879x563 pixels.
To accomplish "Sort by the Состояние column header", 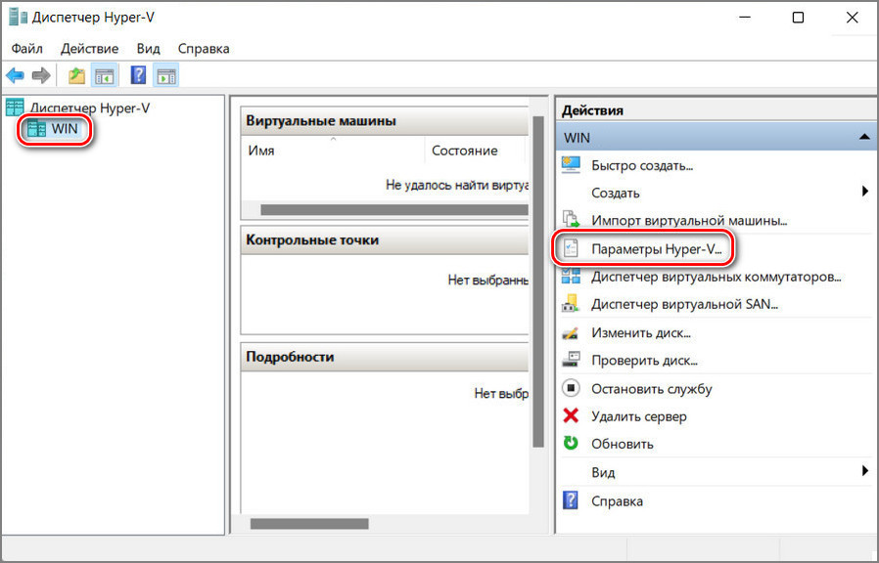I will pyautogui.click(x=475, y=151).
